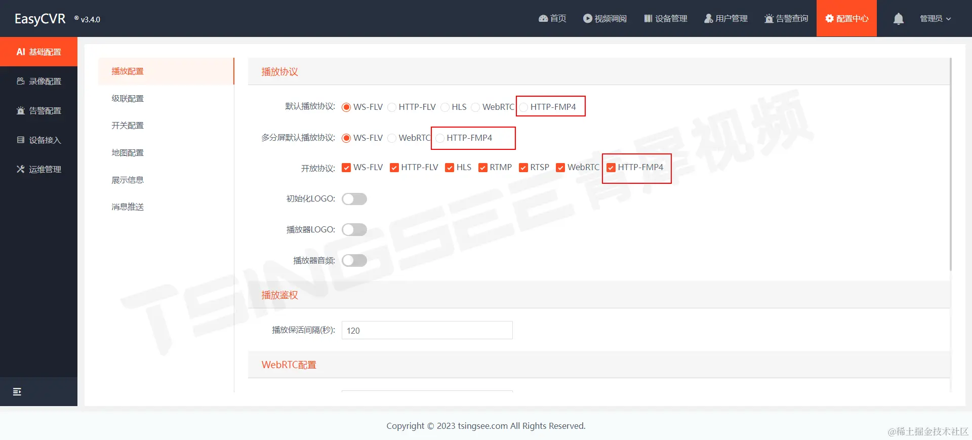972x440 pixels.
Task: Open 告警配置 alarm settings in sidebar
Action: (38, 110)
